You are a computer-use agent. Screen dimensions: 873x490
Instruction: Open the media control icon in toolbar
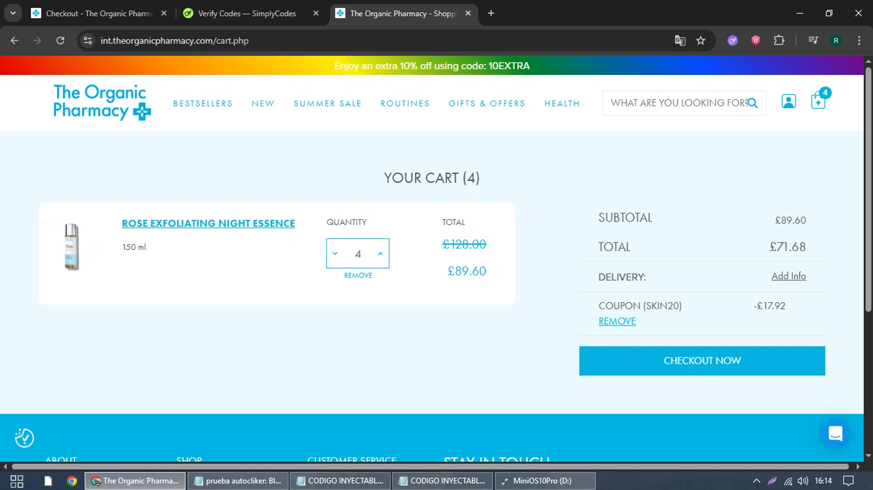click(x=813, y=41)
